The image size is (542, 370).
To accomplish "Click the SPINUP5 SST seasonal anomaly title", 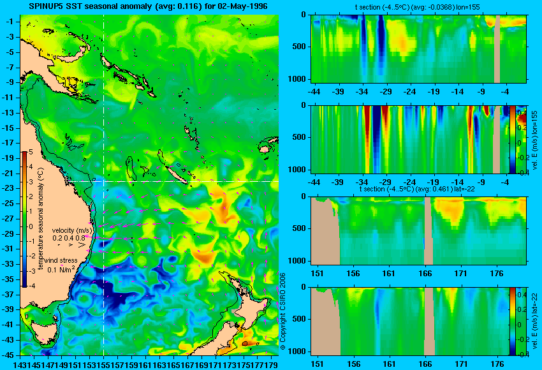I will click(148, 6).
